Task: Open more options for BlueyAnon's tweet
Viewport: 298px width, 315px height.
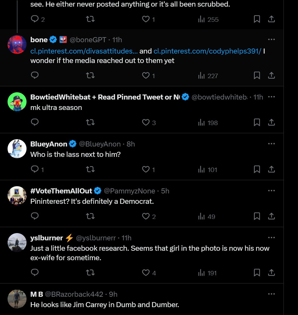Action: [x=271, y=144]
